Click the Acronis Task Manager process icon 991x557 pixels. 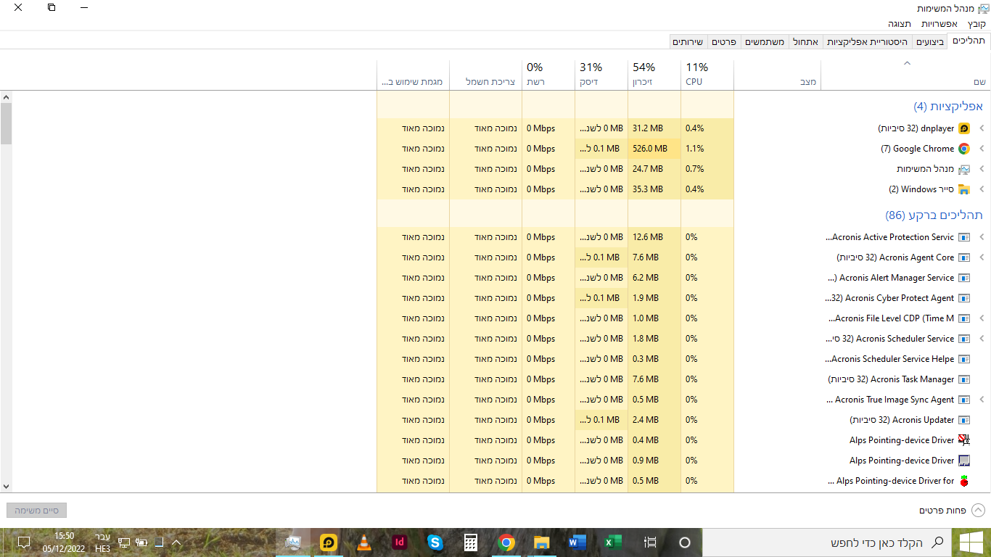[x=964, y=379]
